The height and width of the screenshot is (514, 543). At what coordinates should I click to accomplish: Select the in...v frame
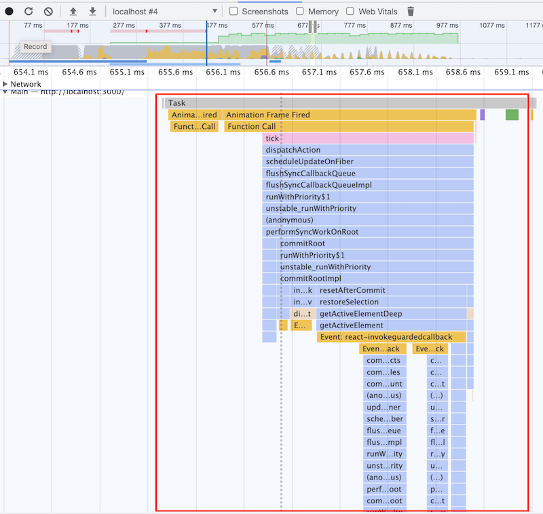point(303,302)
